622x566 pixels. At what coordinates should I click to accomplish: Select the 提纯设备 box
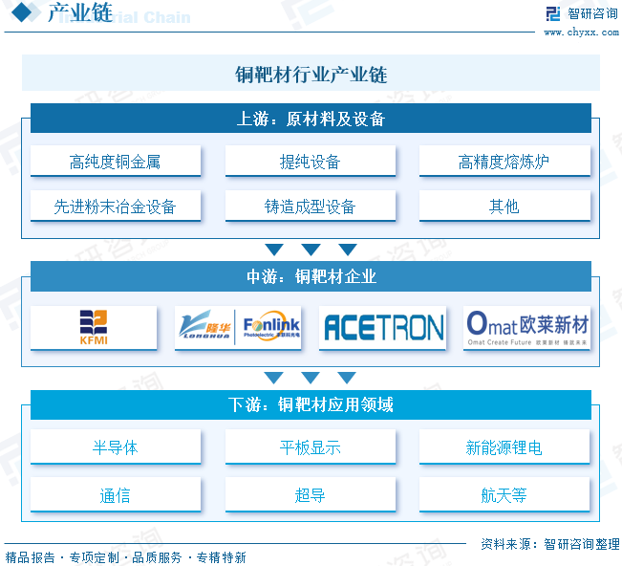coord(311,162)
